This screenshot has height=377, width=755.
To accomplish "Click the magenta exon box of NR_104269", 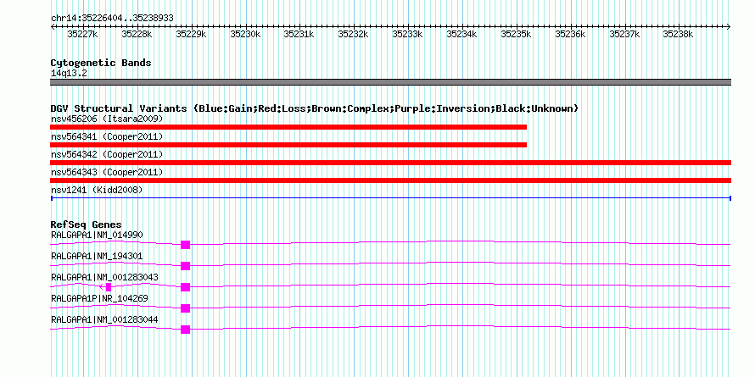I will click(186, 308).
